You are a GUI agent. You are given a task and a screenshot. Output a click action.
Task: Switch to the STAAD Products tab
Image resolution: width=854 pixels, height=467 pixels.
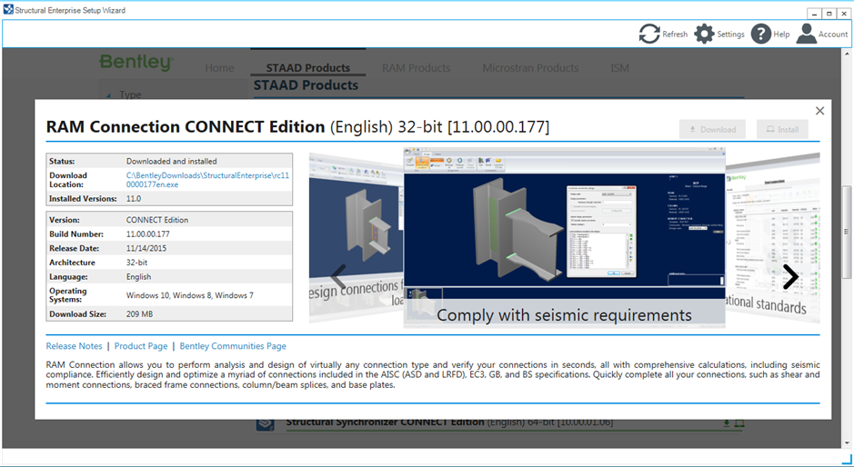pyautogui.click(x=307, y=68)
